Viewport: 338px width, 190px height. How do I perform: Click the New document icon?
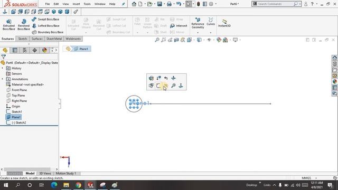coord(140,4)
